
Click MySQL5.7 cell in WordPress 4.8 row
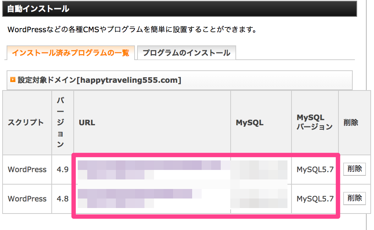point(315,199)
